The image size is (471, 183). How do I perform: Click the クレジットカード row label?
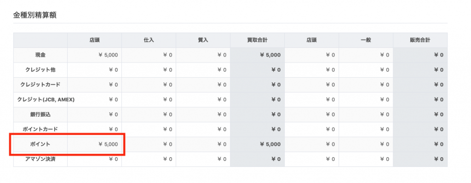click(x=40, y=85)
